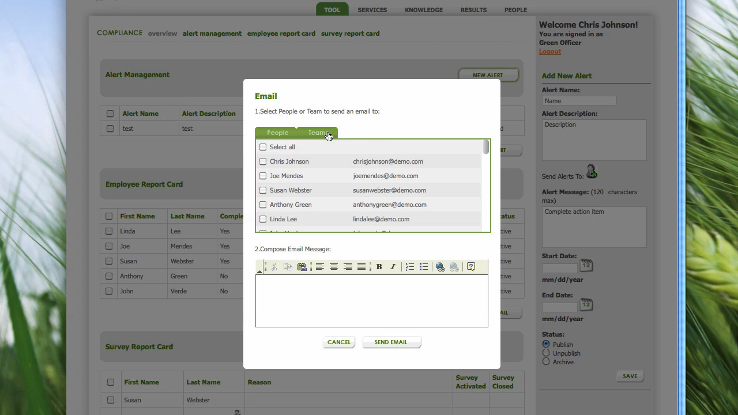Tick checkbox for test alert row
Viewport: 738px width, 415px height.
coord(110,129)
